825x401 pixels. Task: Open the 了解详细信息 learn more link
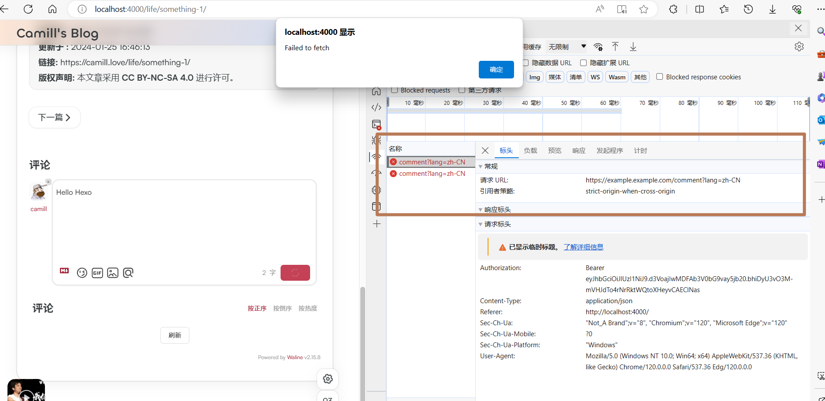583,247
